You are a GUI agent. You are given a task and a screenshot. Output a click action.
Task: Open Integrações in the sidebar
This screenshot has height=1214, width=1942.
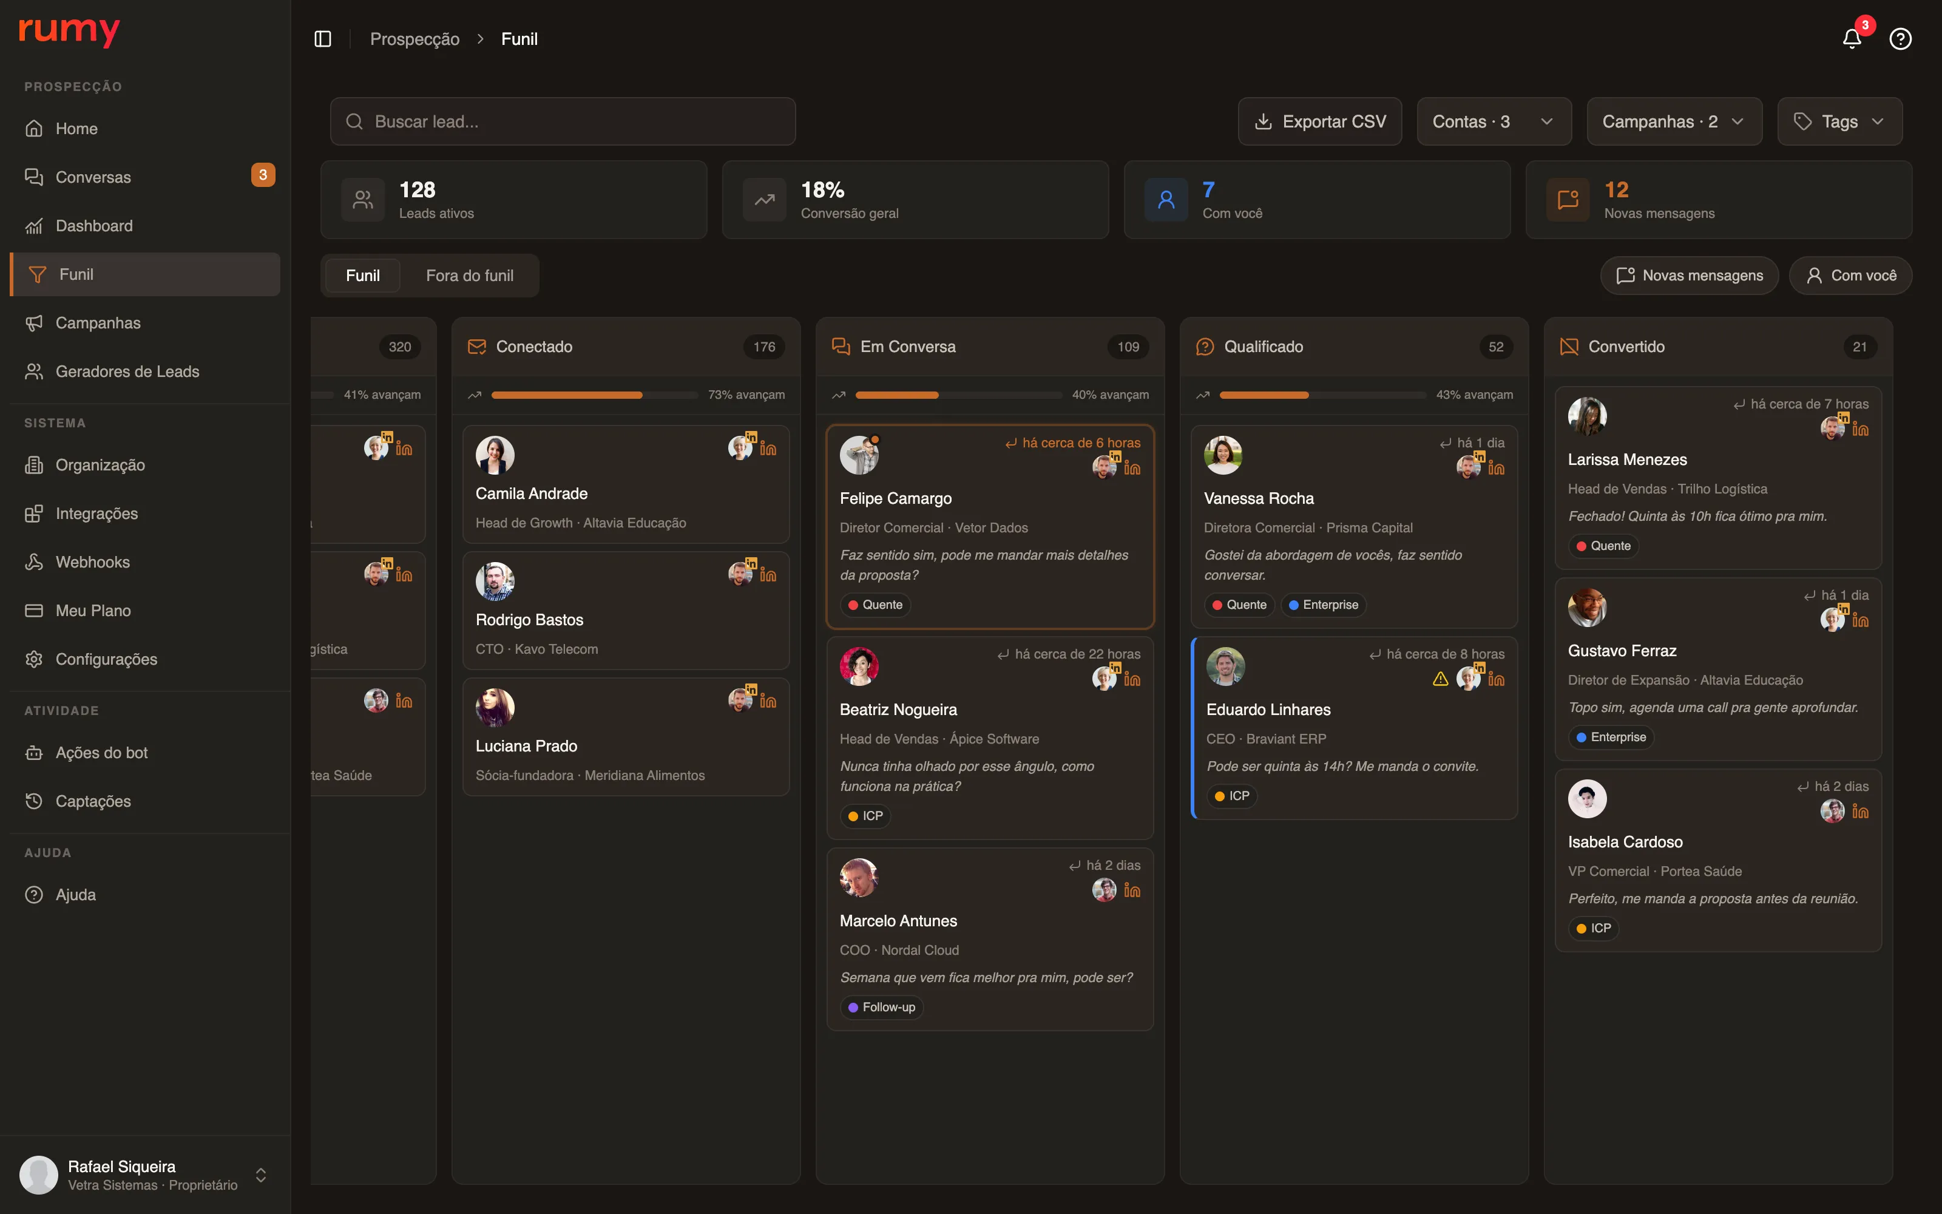pos(145,513)
